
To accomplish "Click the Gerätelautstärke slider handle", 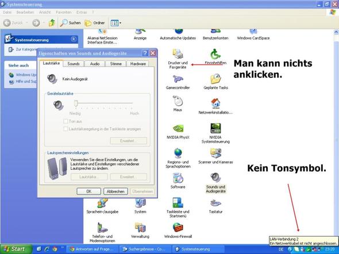I will click(x=76, y=103).
